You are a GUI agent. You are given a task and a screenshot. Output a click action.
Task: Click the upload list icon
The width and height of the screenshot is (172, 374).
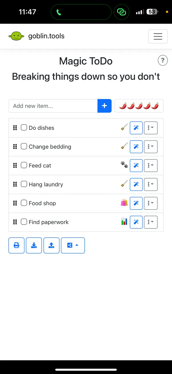[x=52, y=245]
